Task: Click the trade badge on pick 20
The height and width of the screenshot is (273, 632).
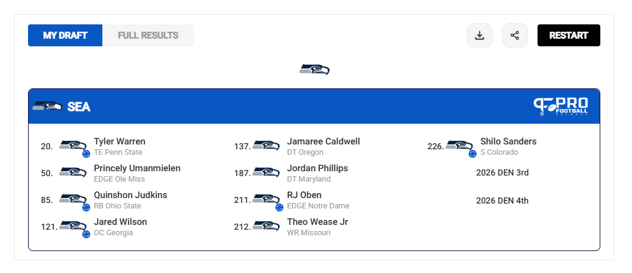Action: click(86, 154)
